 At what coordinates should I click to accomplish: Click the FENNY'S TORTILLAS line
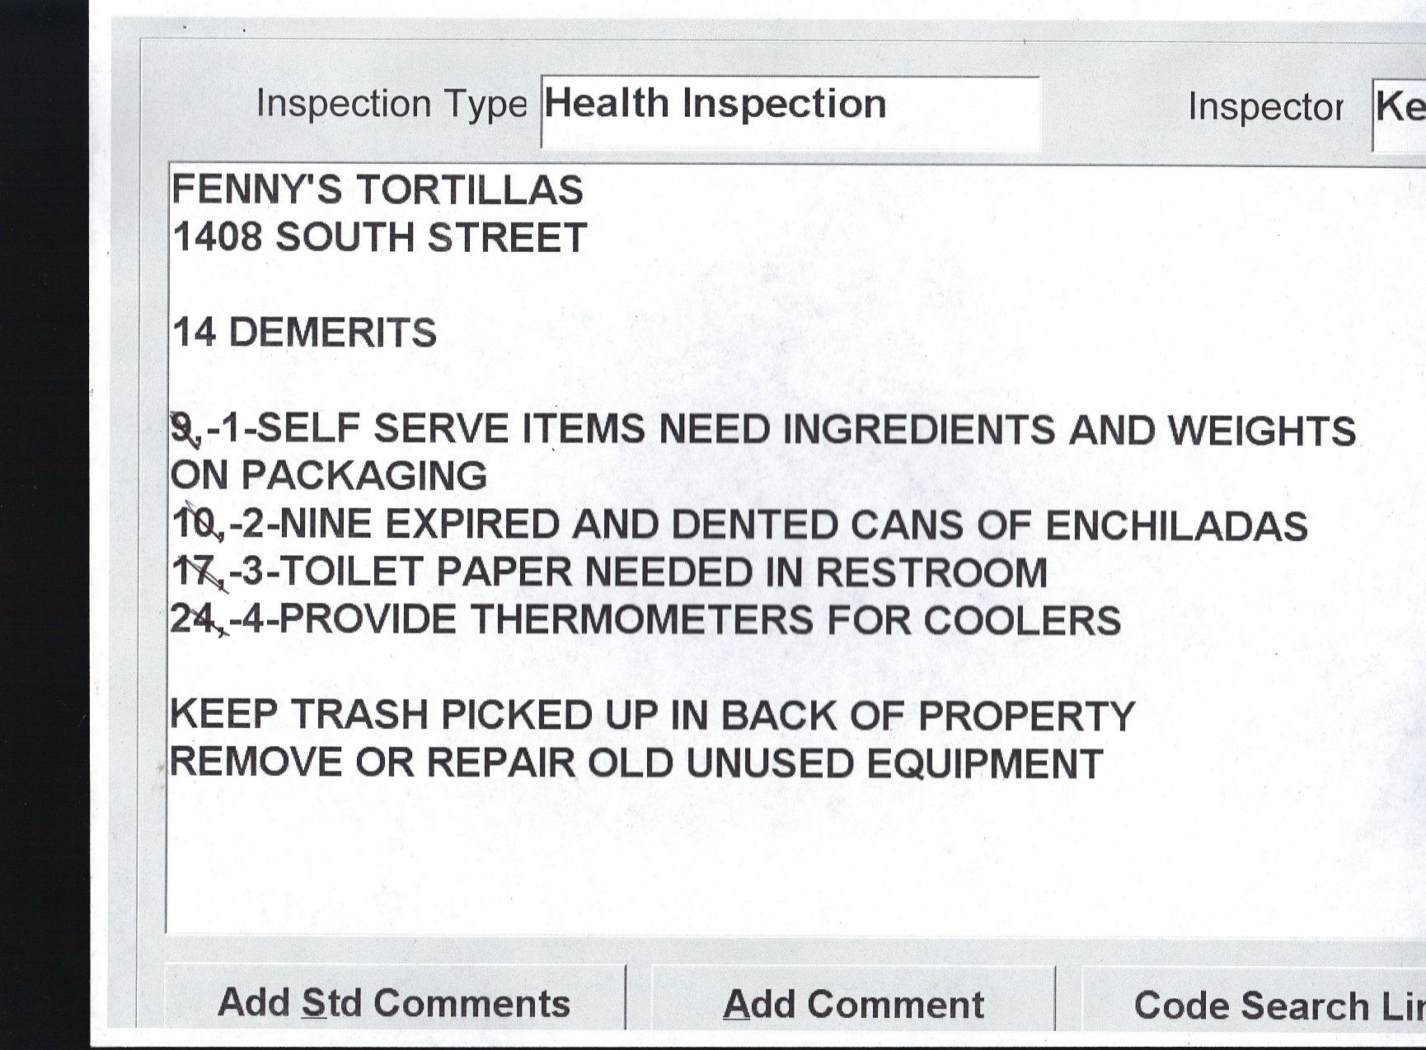tap(378, 190)
